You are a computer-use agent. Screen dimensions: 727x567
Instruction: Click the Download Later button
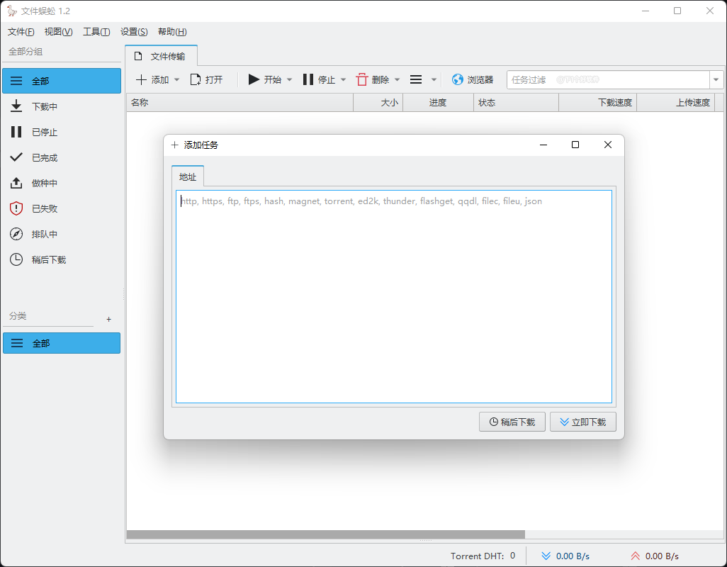pos(512,422)
